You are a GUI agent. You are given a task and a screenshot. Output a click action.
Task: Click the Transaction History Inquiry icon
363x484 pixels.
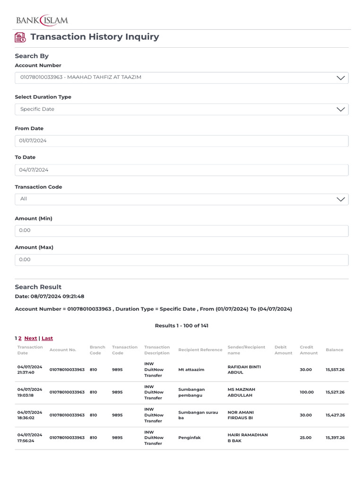20,37
